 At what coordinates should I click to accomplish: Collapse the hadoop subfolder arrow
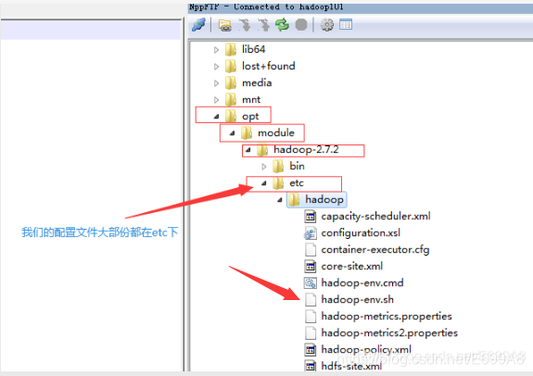(280, 200)
